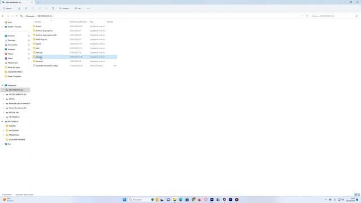Viewport: 361px width, 203px height.
Task: Select the PerfLogs folder
Action: pyautogui.click(x=39, y=52)
